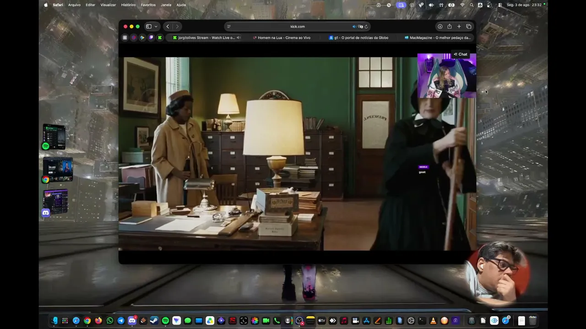Open FaceTime from the Dock

click(x=266, y=321)
